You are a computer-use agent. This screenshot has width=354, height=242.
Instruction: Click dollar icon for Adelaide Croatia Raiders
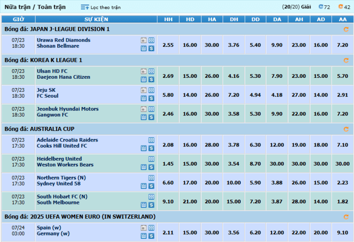click(151, 148)
